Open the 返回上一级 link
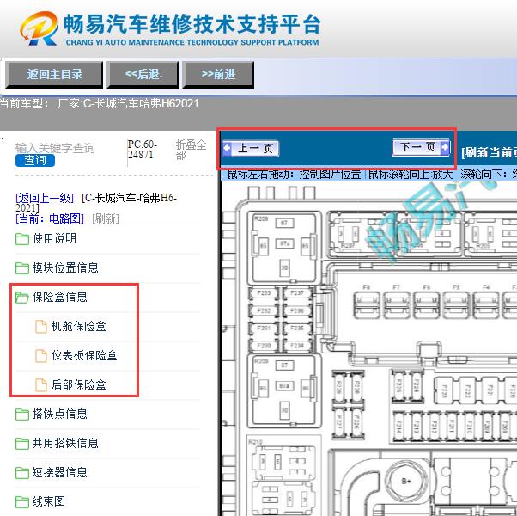Image resolution: width=517 pixels, height=516 pixels. tap(45, 198)
